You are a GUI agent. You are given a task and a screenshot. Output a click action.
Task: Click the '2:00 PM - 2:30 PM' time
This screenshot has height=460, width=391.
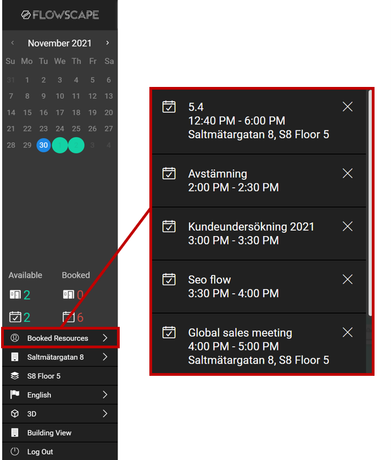coord(233,187)
